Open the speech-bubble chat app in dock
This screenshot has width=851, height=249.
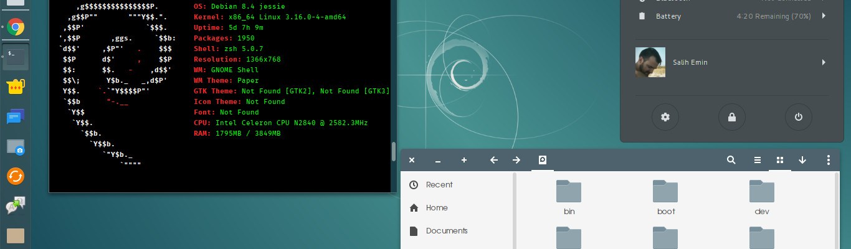coord(16,206)
